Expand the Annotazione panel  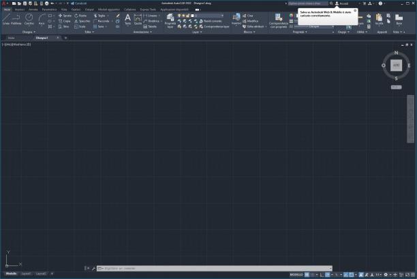[x=142, y=32]
